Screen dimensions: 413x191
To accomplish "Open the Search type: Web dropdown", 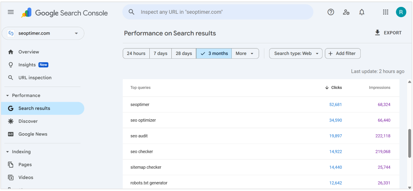I will point(296,53).
